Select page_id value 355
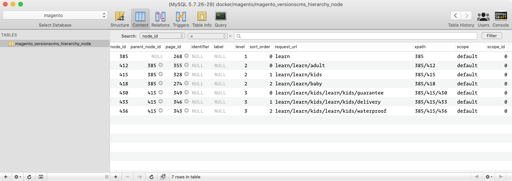This screenshot has width=512, height=181. tap(178, 65)
